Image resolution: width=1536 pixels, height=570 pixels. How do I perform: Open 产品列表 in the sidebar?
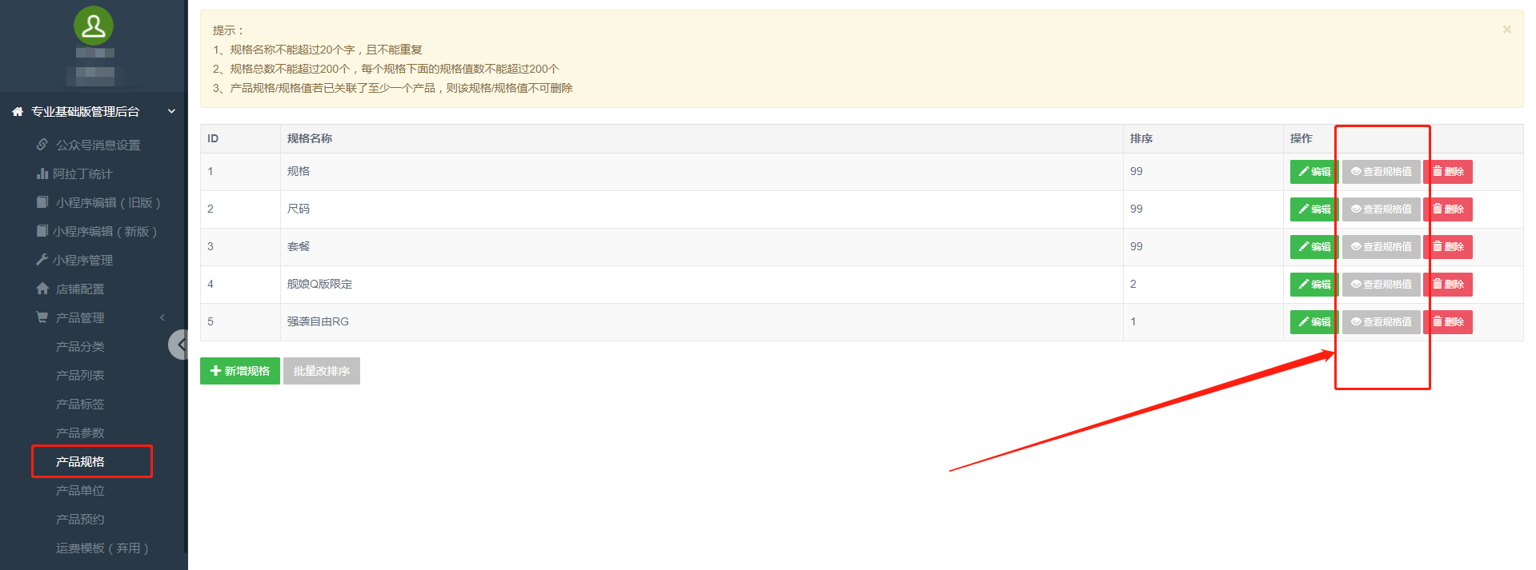coord(80,375)
